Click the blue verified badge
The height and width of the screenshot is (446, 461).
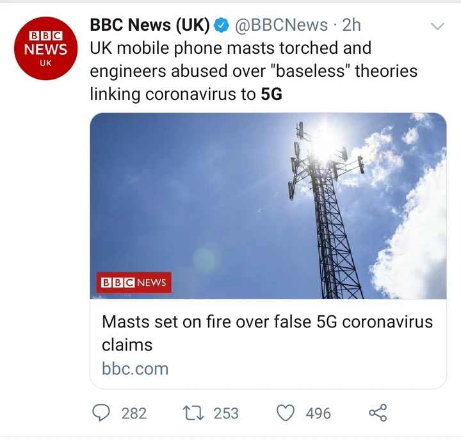222,25
